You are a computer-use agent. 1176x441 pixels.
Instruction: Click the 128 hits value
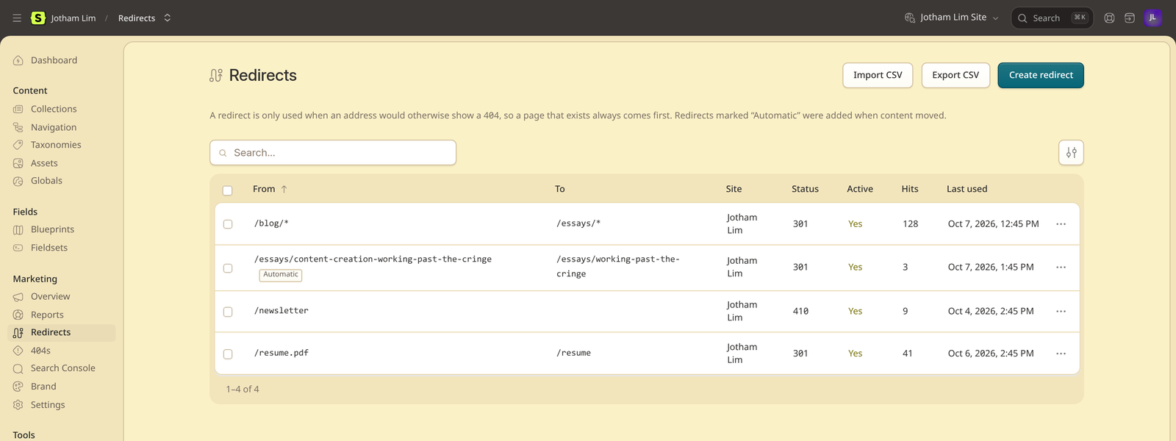click(911, 224)
